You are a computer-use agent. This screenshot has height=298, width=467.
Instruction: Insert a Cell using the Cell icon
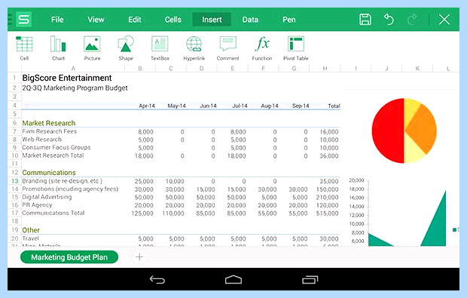pos(24,48)
